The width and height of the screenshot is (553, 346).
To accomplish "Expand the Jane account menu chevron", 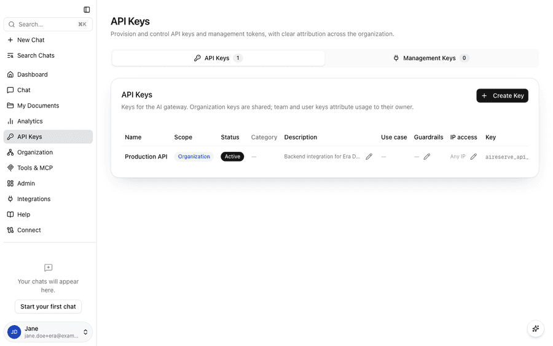I will [85, 332].
